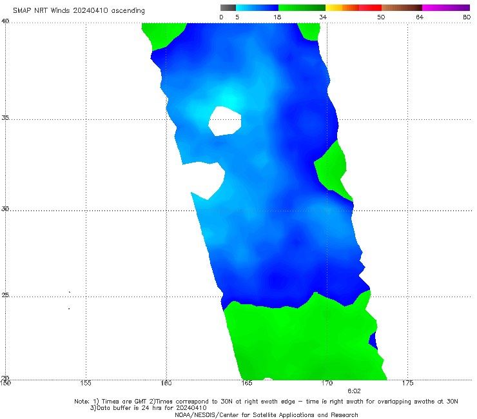Viewport: 477px width, 419px height.
Task: Click the latitude label '35'
Action: point(5,117)
